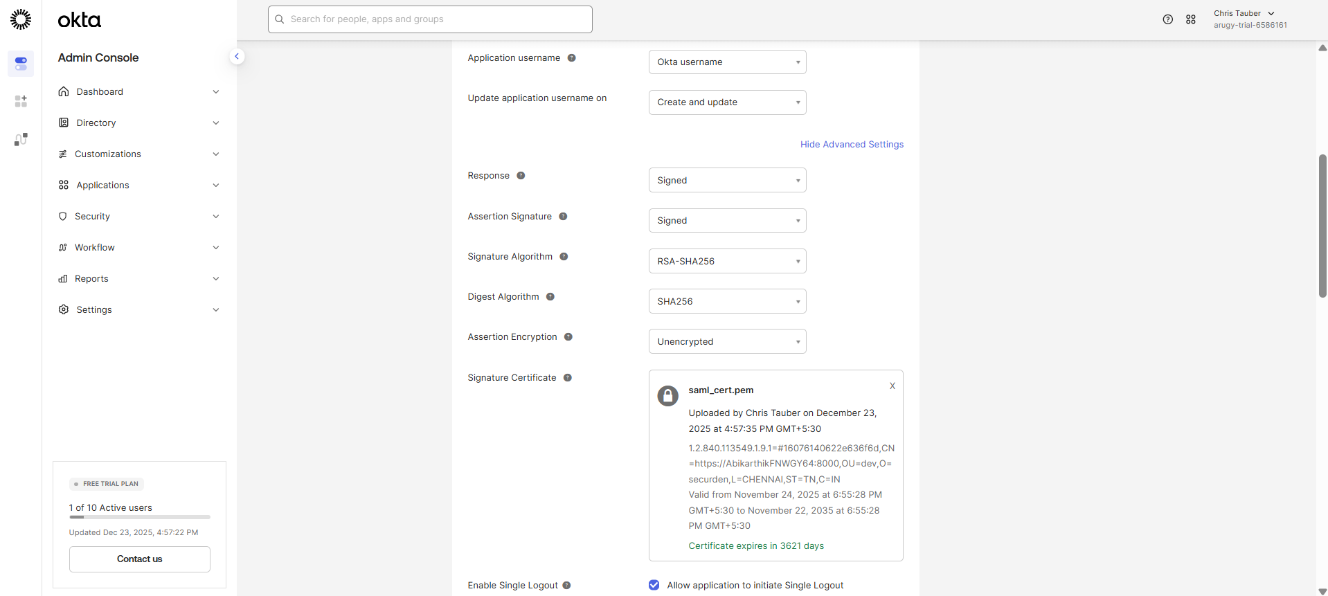The width and height of the screenshot is (1328, 596).
Task: Open the workflows icon in left rail
Action: (x=21, y=139)
